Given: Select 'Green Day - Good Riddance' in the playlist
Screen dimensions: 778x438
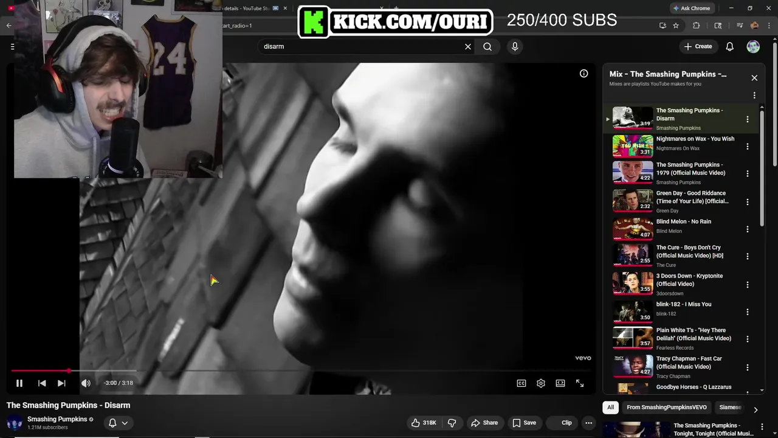Looking at the screenshot, I should point(681,201).
